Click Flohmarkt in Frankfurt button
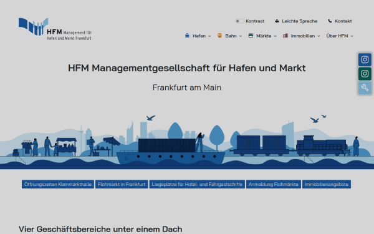Viewport: 374px width, 234px height. (122, 184)
